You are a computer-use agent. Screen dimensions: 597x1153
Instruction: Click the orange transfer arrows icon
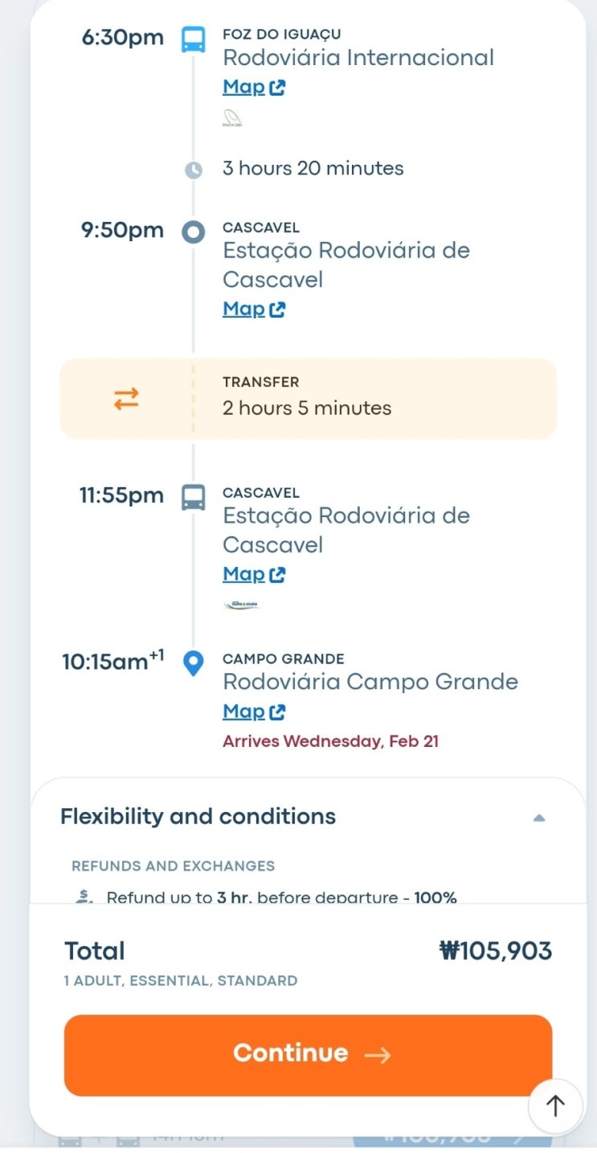(x=126, y=399)
